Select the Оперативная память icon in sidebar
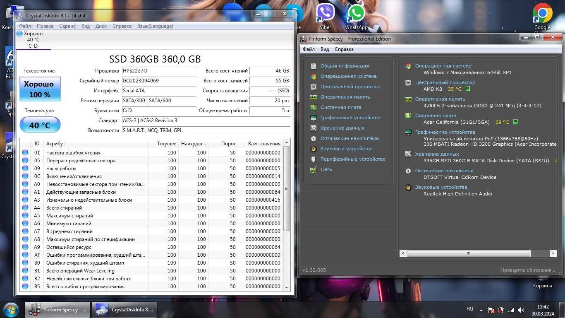The width and height of the screenshot is (565, 318). click(314, 97)
